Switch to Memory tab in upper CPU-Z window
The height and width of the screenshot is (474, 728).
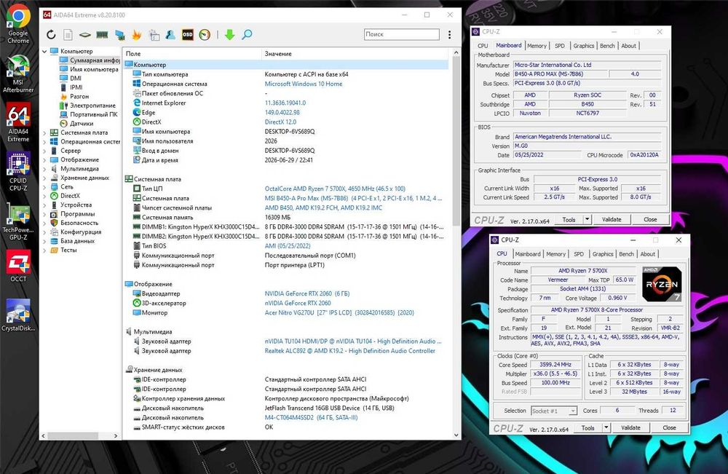coord(537,46)
